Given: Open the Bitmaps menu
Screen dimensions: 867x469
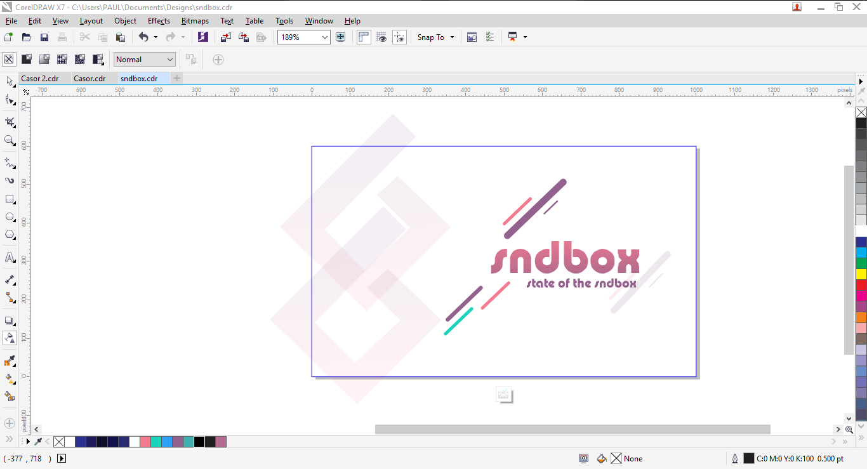Looking at the screenshot, I should [x=195, y=21].
